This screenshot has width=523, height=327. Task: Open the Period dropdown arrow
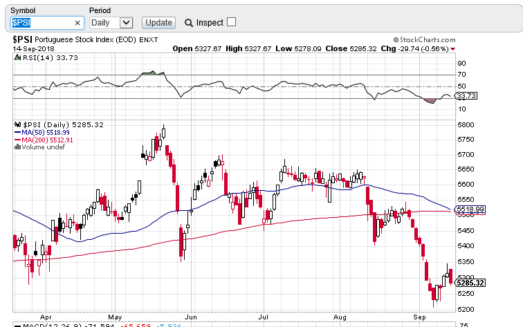pyautogui.click(x=126, y=23)
